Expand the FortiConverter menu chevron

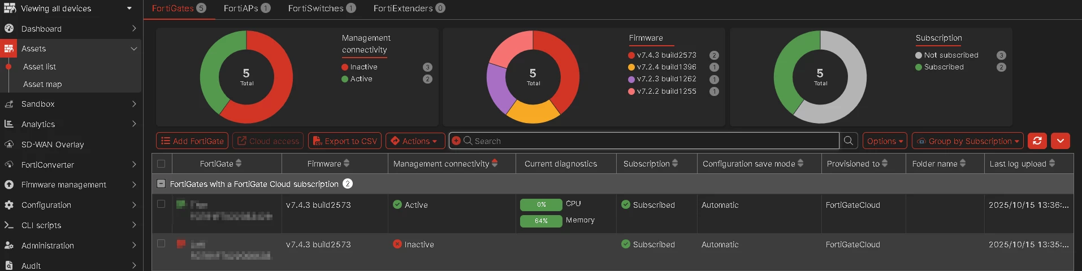pos(134,164)
